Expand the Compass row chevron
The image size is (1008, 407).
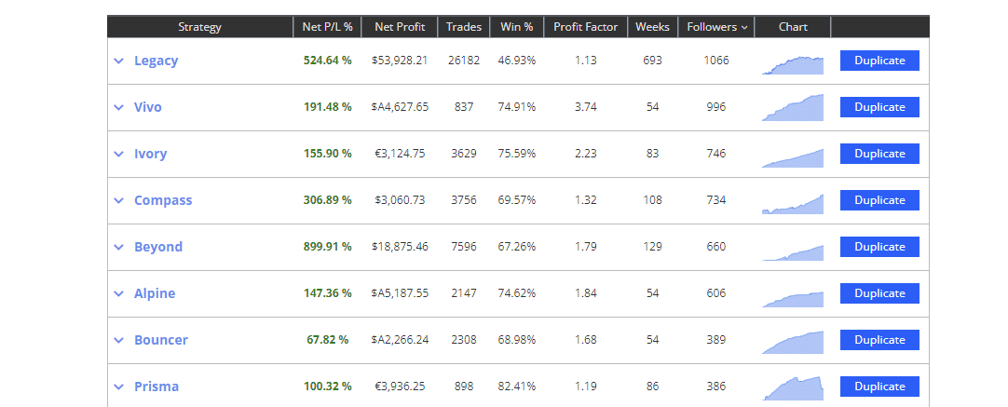coord(118,200)
